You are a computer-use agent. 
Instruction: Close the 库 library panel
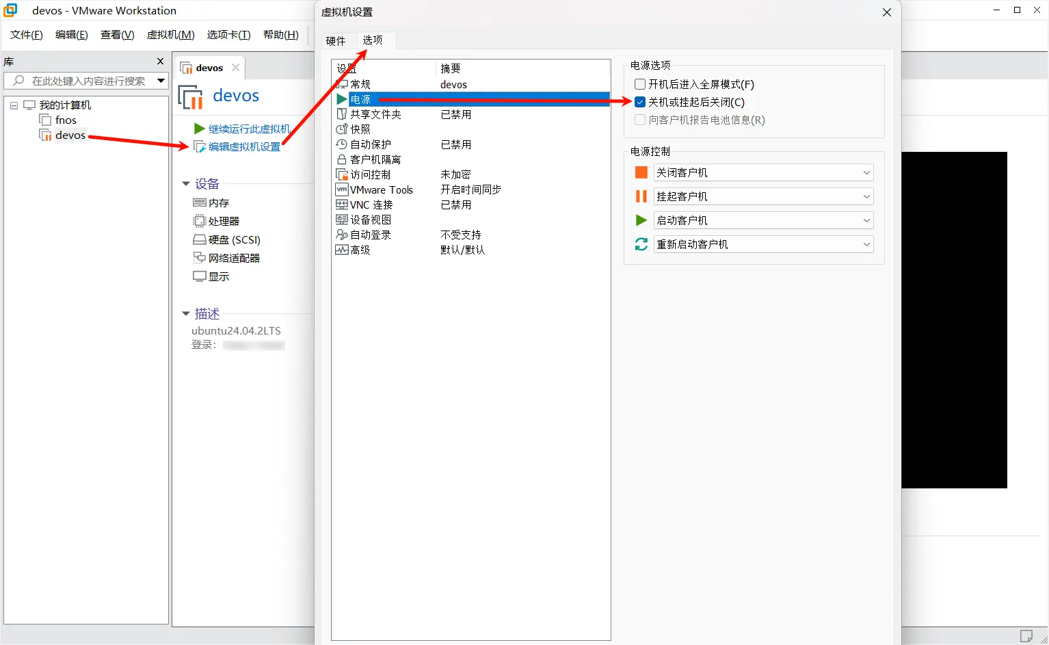(x=161, y=62)
